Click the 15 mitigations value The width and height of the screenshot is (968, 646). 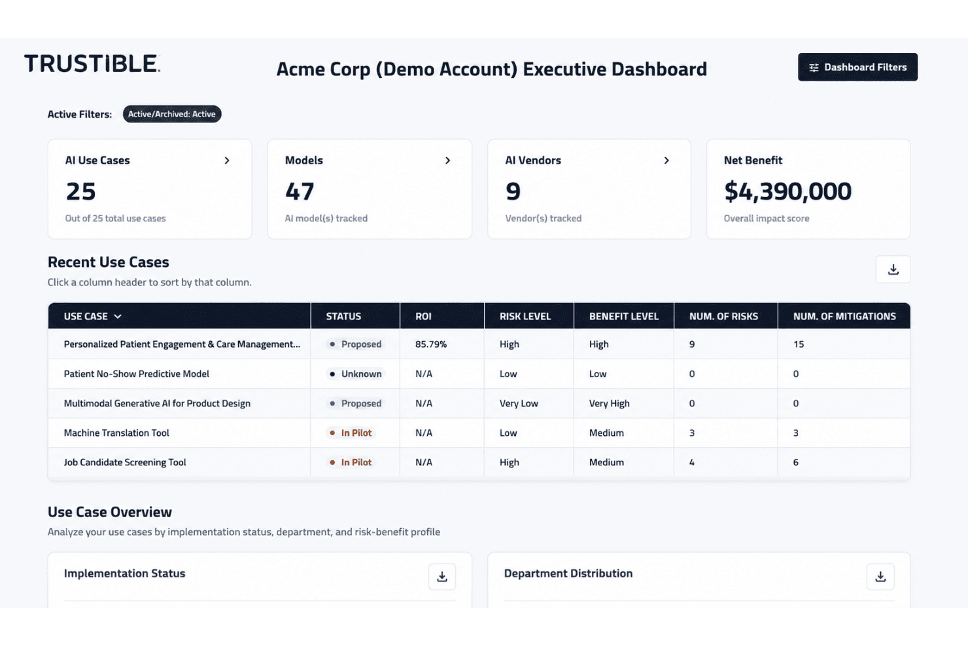[x=799, y=344]
